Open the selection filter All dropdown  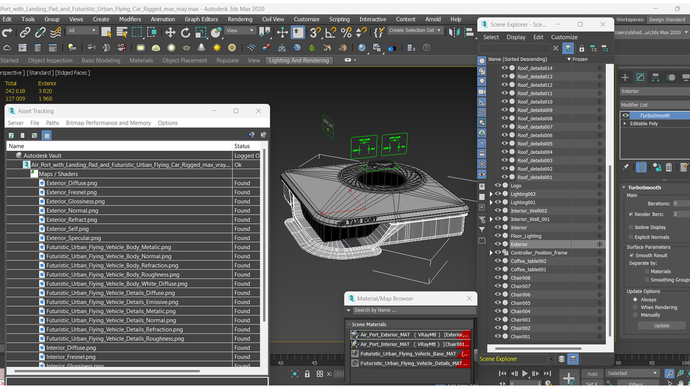(x=82, y=31)
